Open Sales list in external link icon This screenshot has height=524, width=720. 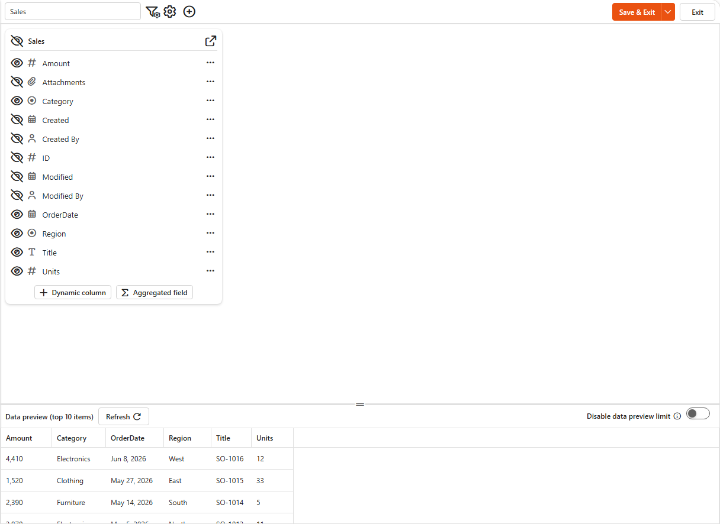210,41
